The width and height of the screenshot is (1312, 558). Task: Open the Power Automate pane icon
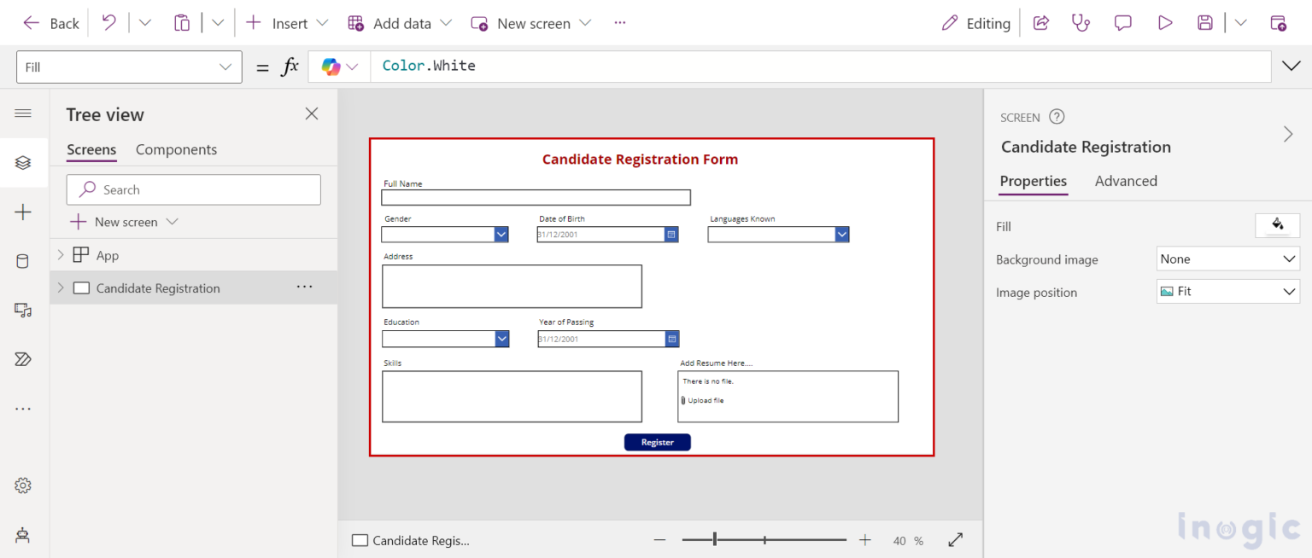23,358
